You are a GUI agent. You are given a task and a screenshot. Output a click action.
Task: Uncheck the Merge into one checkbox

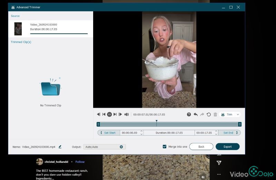click(165, 147)
